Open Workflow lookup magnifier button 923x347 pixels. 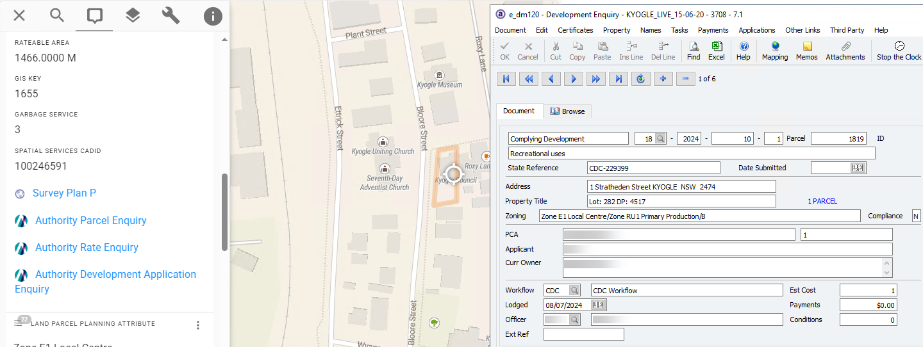tap(574, 290)
